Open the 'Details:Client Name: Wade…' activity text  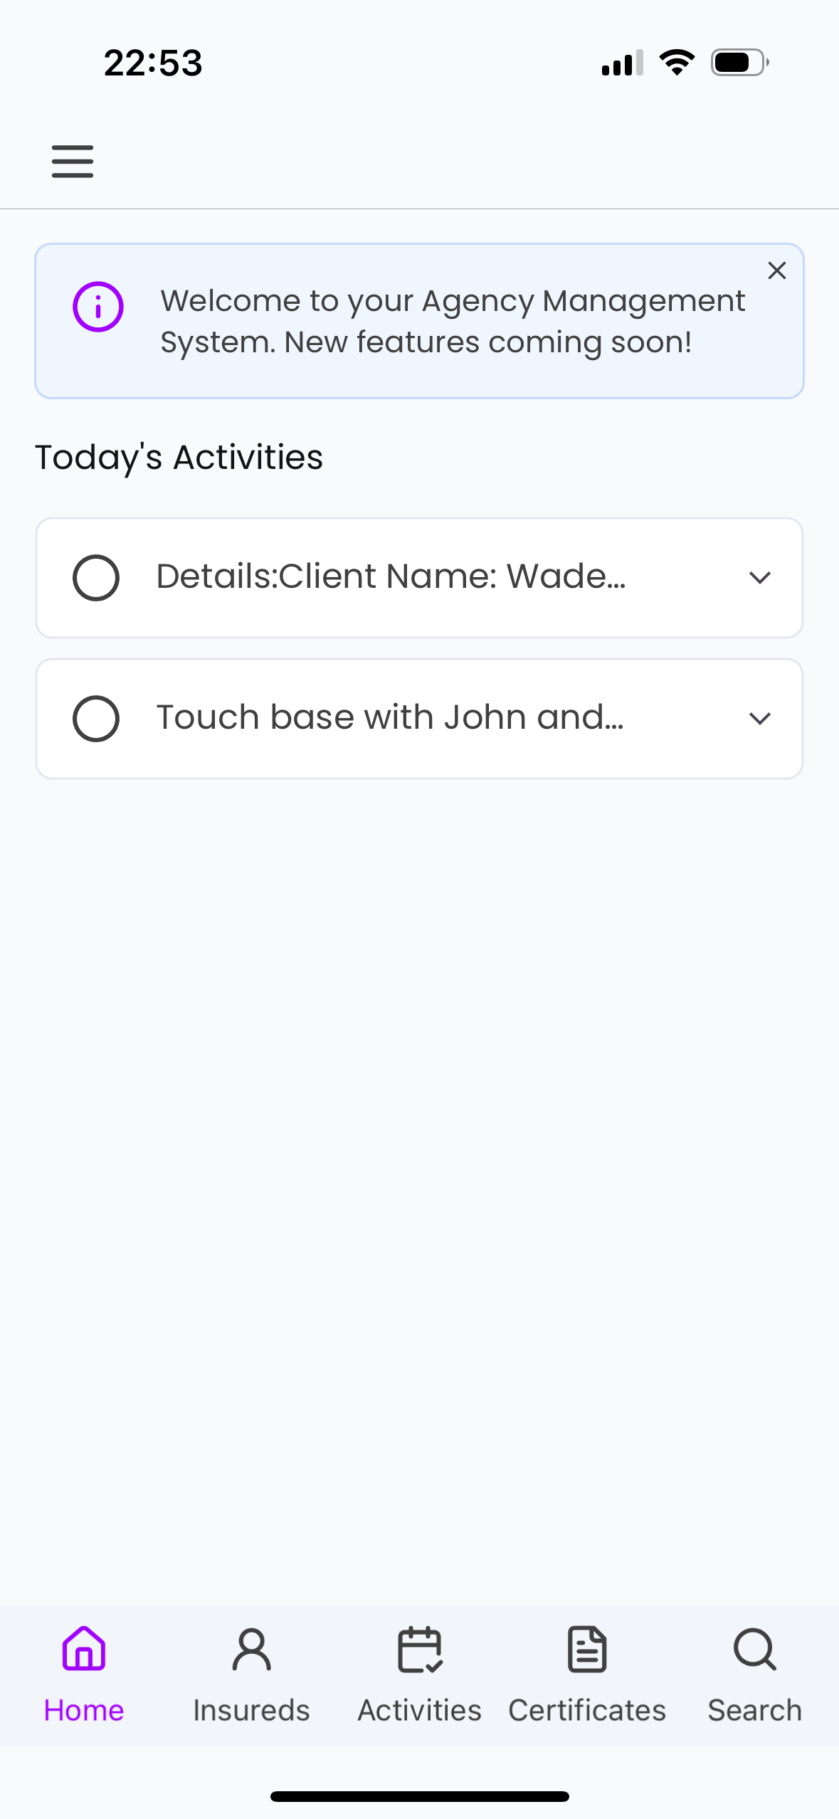391,576
